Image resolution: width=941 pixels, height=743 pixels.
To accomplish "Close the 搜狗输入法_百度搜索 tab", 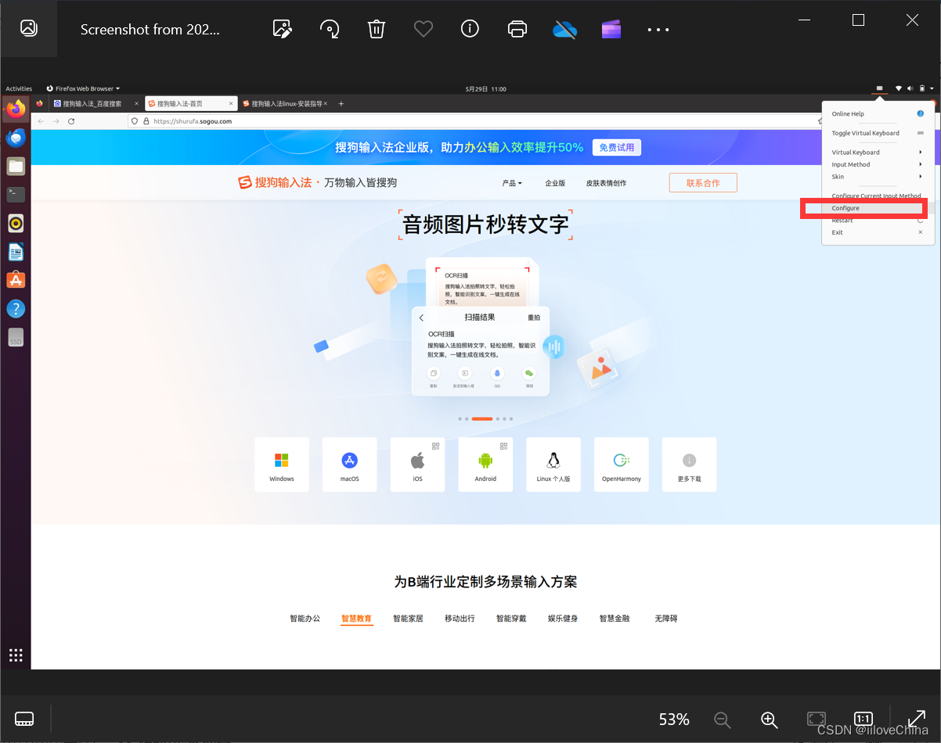I will 136,103.
